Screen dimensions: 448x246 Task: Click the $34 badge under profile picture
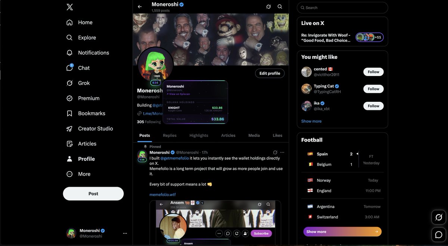(x=155, y=83)
